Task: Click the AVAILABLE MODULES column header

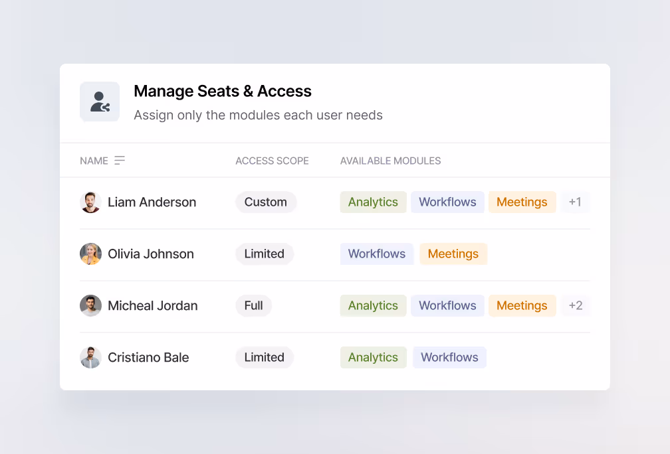Action: click(x=390, y=161)
